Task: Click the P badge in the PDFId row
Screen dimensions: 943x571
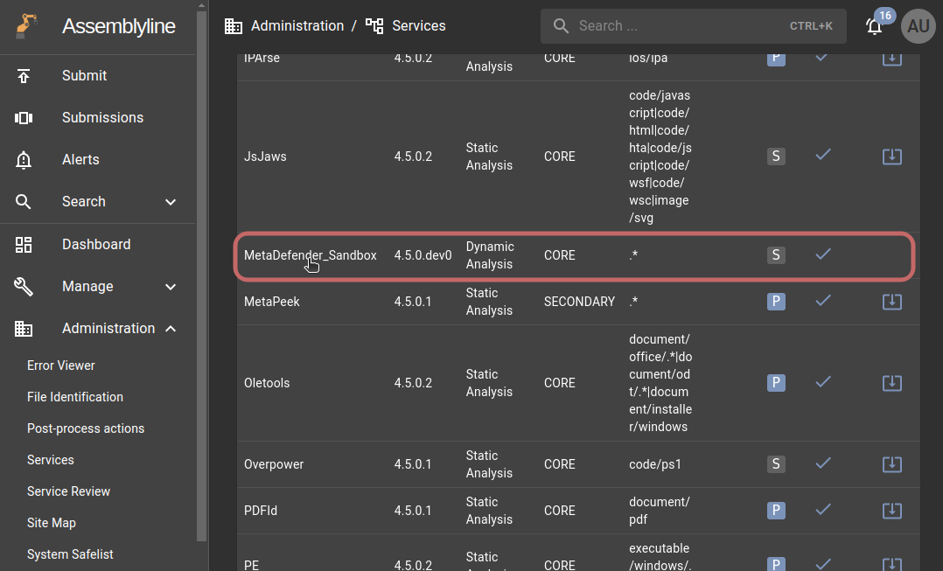Action: tap(776, 511)
